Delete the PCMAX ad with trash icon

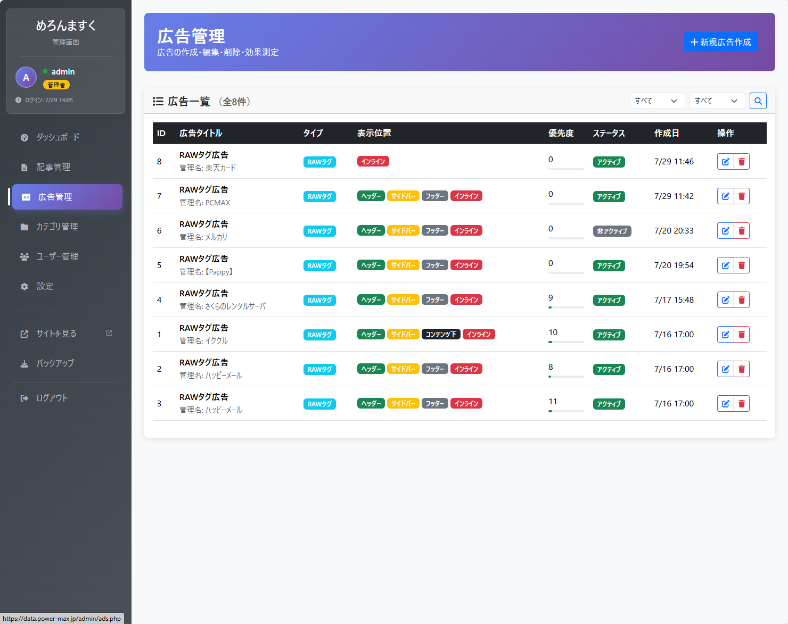(742, 196)
